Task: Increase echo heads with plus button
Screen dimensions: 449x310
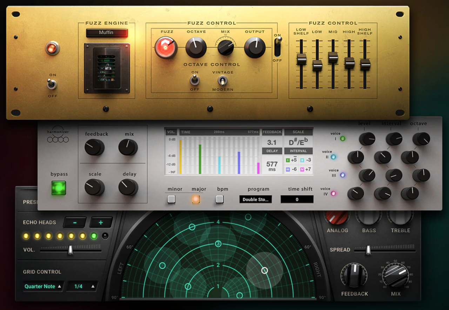Action: coord(101,222)
